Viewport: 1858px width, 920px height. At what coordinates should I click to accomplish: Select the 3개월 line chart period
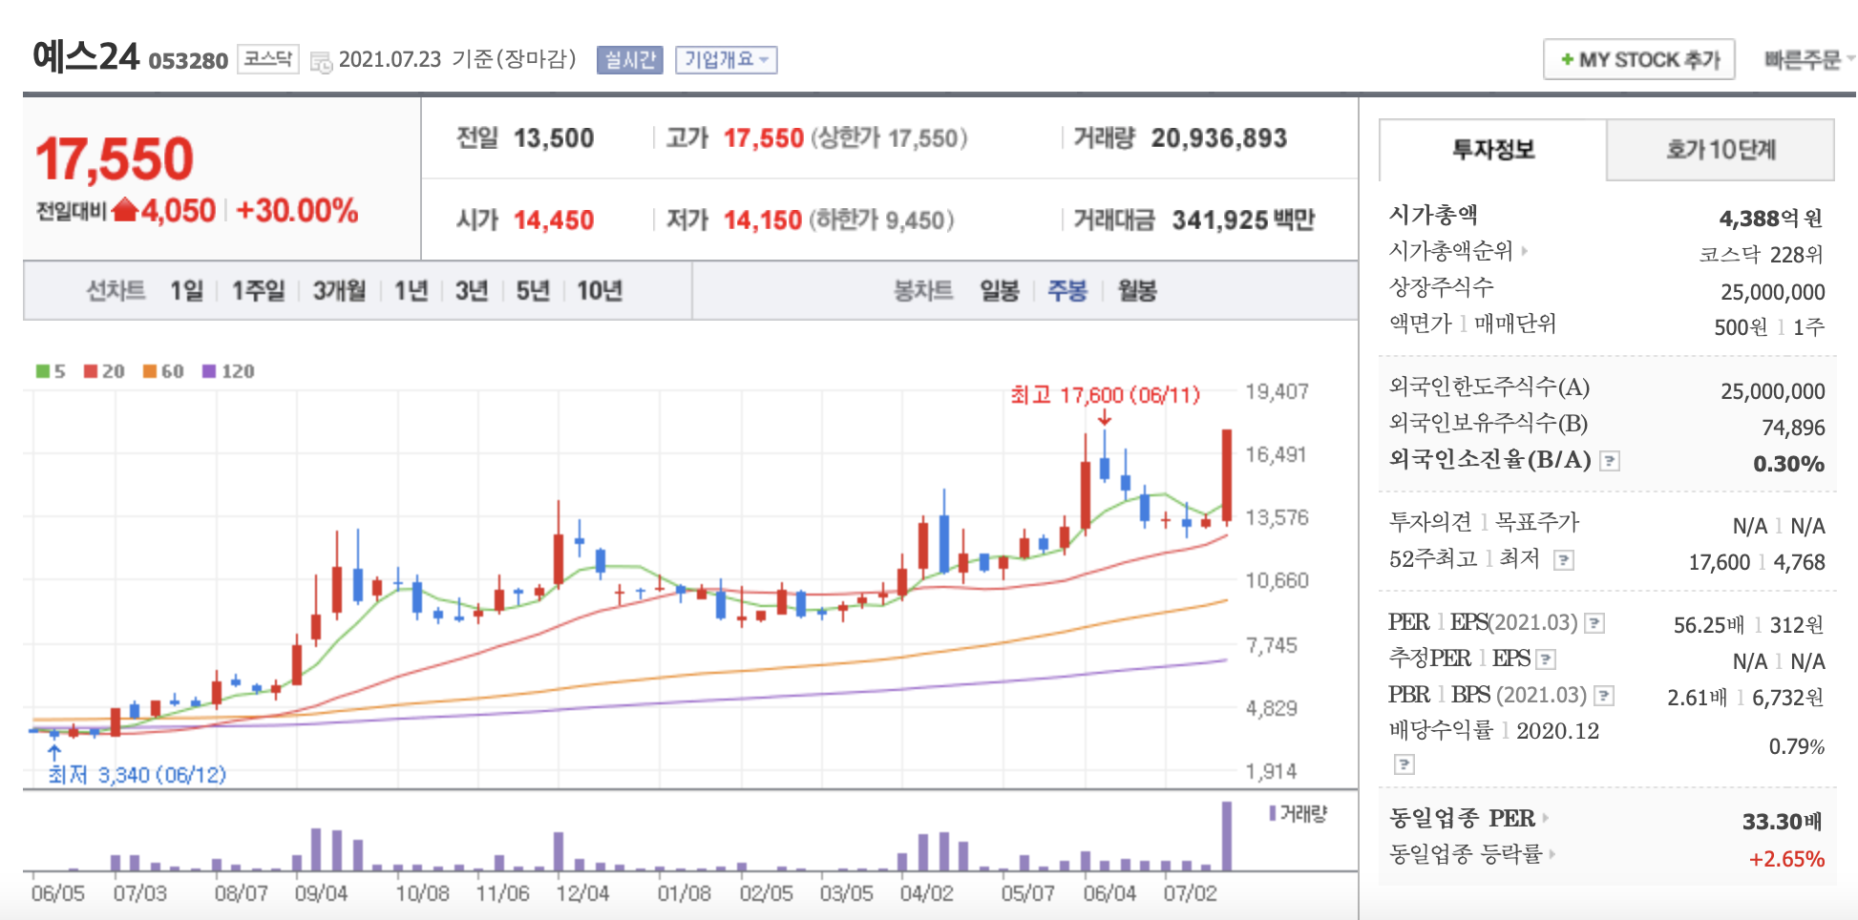pos(339,290)
